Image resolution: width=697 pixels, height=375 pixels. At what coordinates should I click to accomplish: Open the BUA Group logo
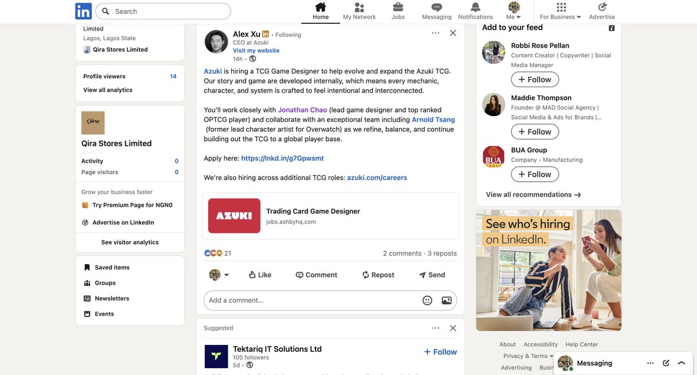point(494,157)
